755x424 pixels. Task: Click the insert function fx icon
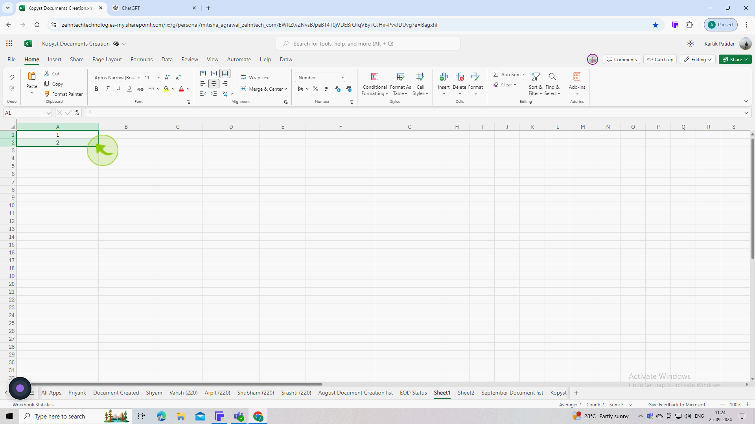point(77,113)
